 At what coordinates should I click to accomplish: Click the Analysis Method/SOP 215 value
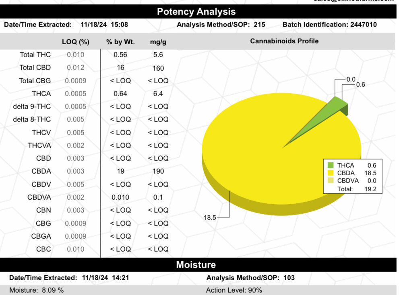pos(259,25)
